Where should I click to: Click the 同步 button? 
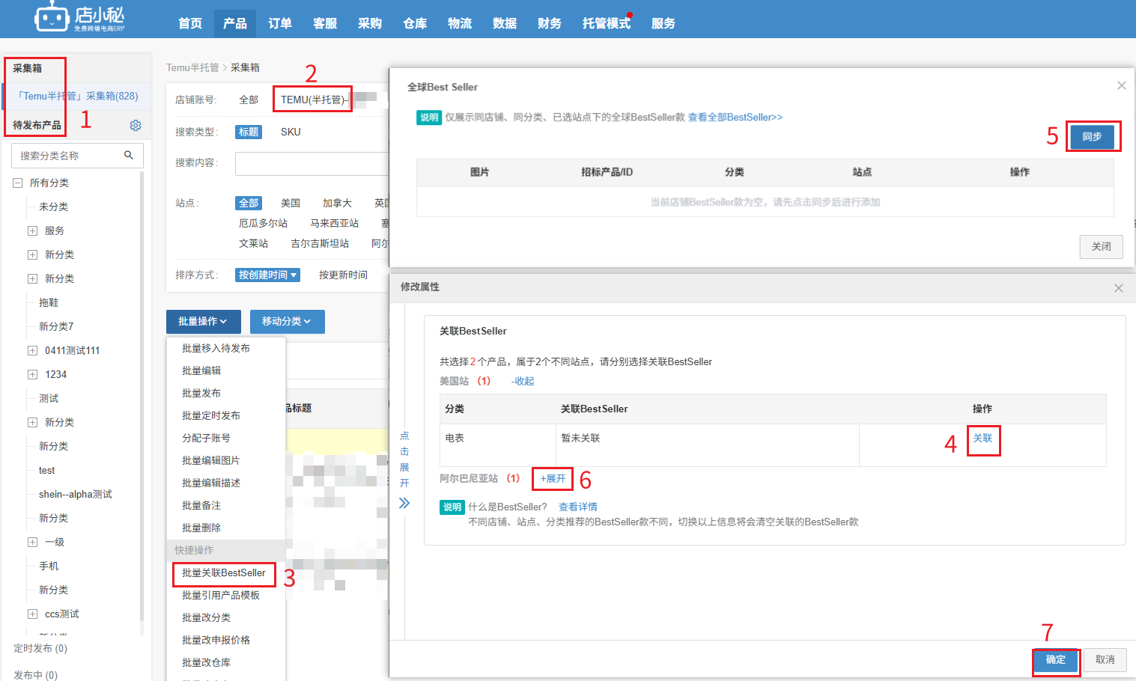1092,136
